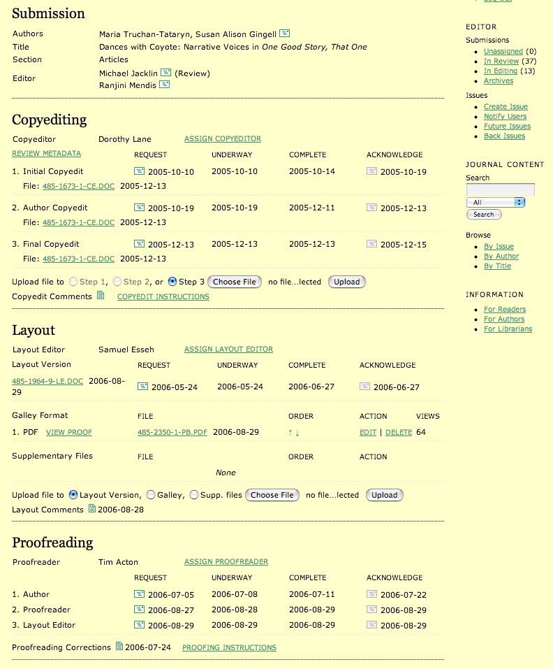Image resolution: width=553 pixels, height=669 pixels.
Task: Choose File for layout upload
Action: tap(272, 495)
